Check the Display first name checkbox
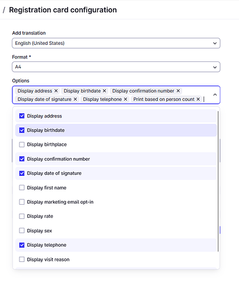This screenshot has width=239, height=295. tap(22, 188)
